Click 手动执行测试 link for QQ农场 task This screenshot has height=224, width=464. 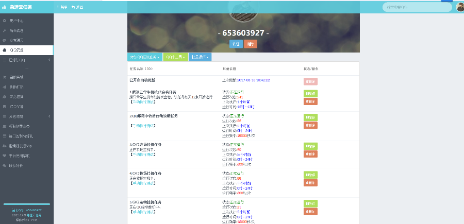point(143,154)
